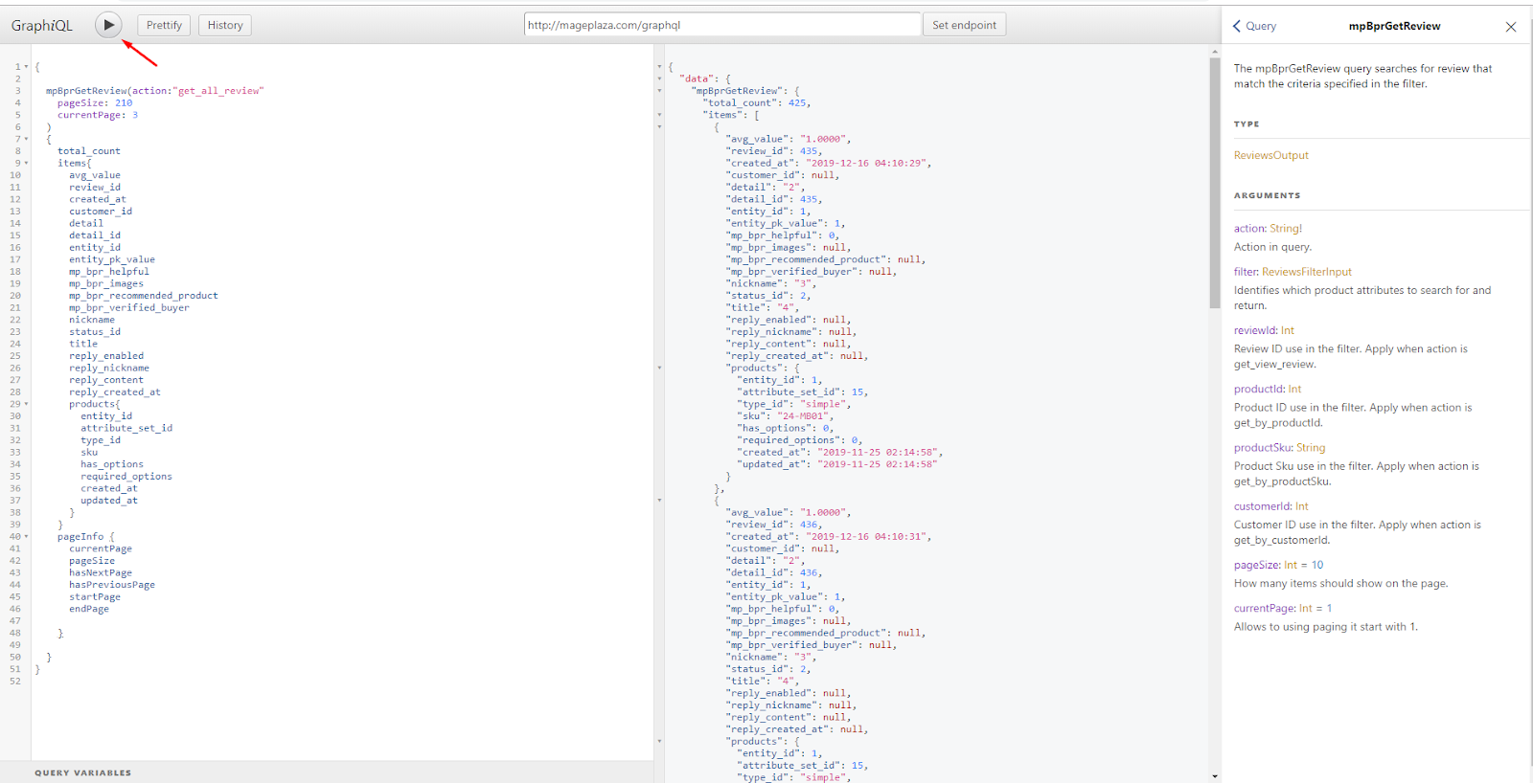
Task: Click required_options field in query editor
Action: 126,477
